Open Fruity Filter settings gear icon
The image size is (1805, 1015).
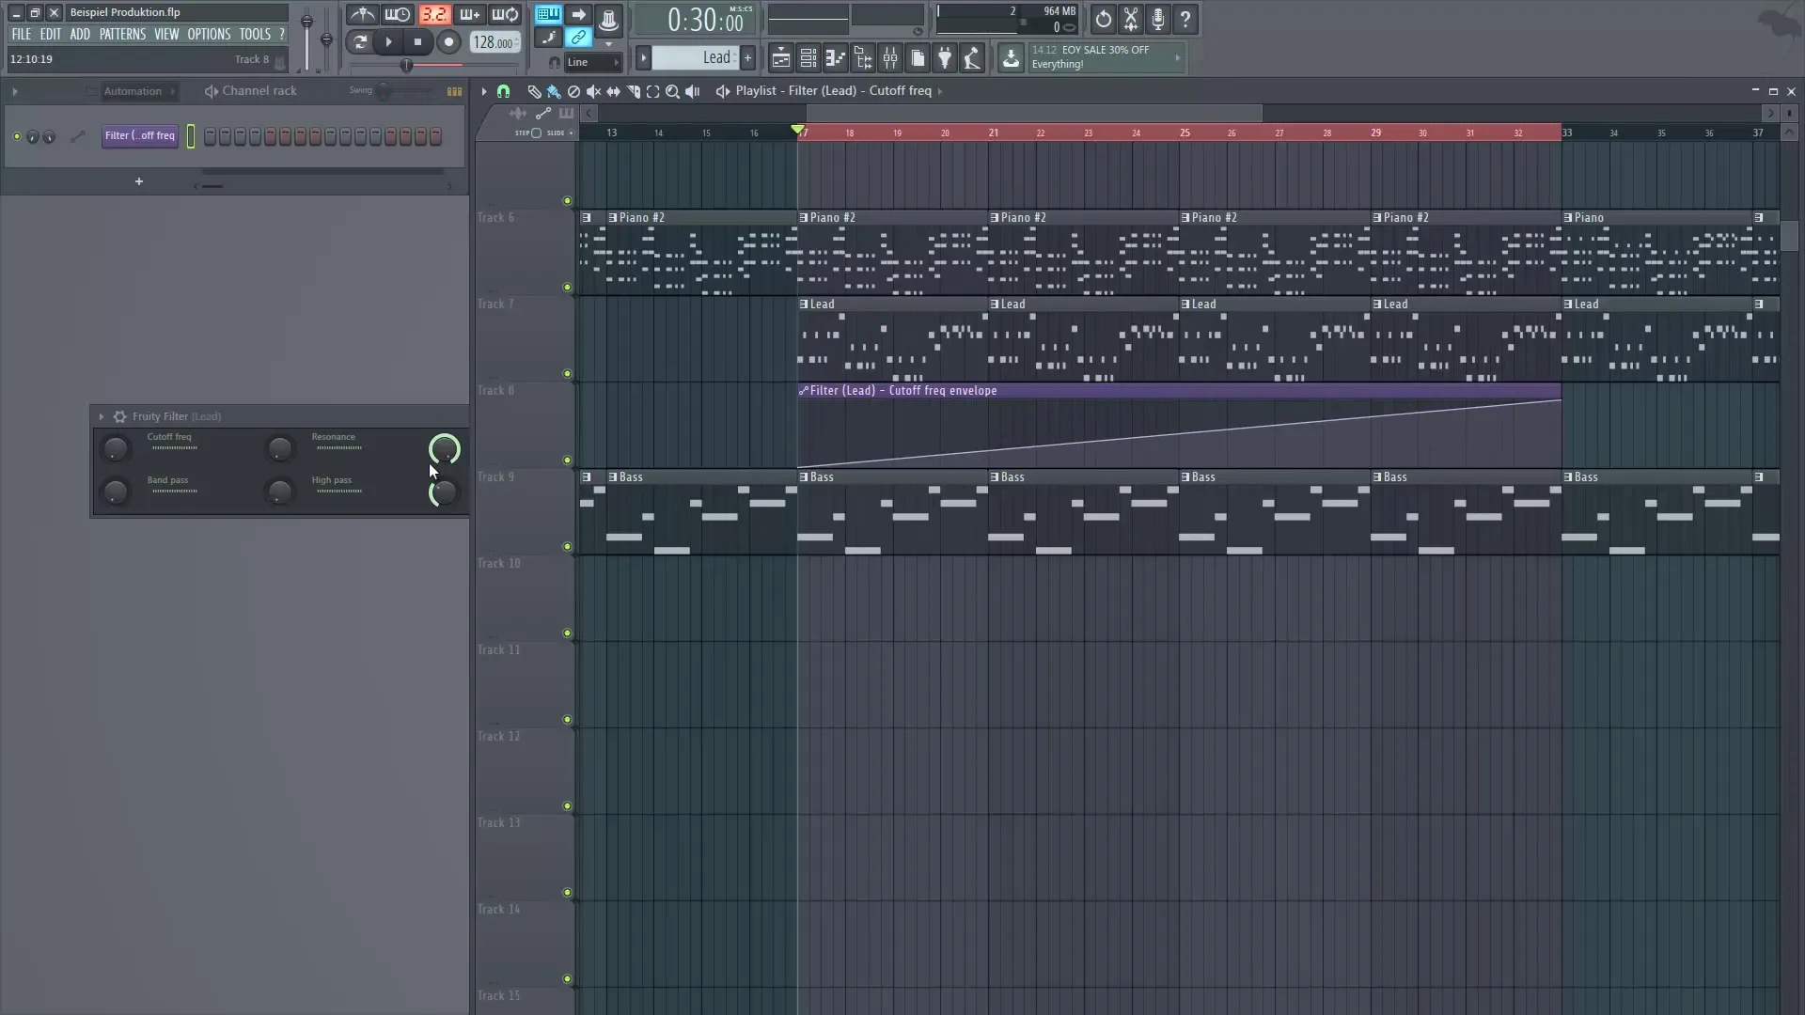(x=119, y=416)
